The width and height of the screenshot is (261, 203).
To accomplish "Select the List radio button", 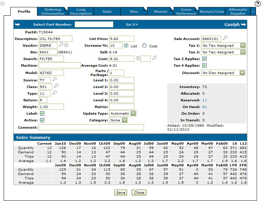I will 126,46.
